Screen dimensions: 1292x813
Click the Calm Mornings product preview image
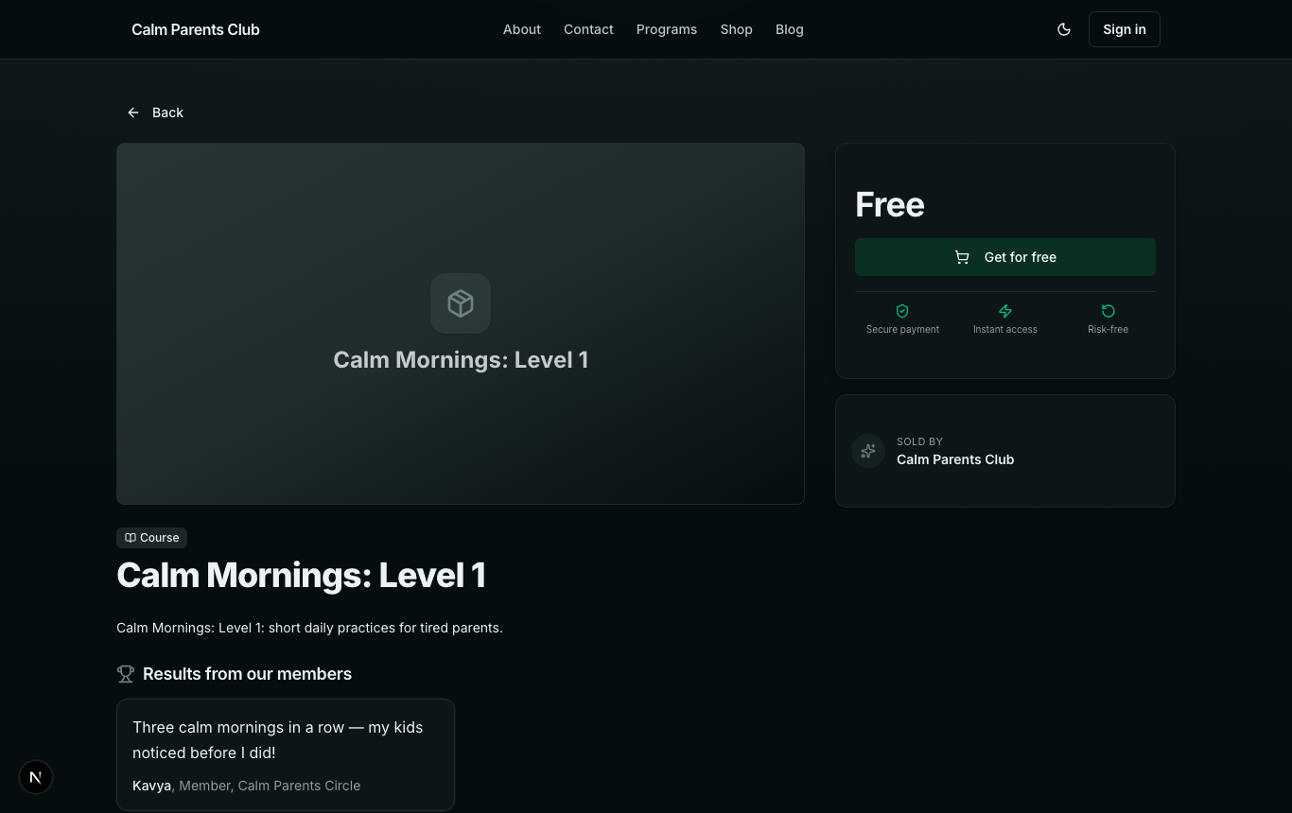coord(461,323)
